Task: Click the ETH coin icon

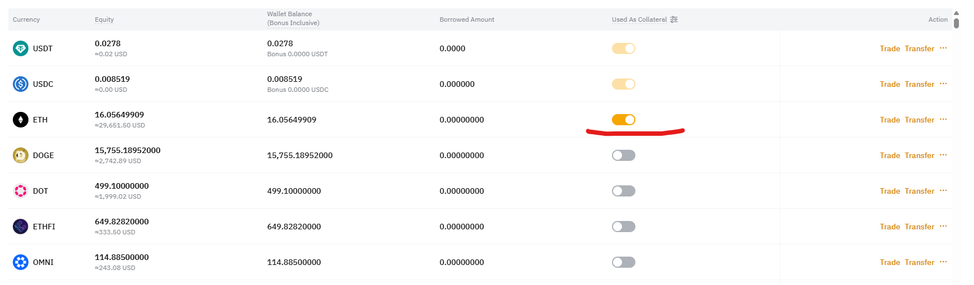Action: pos(21,120)
